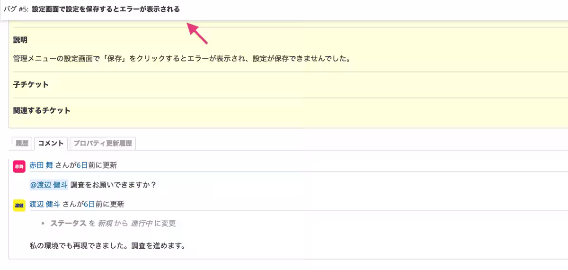The image size is (568, 270).
Task: Click the 子チケット section heading
Action: (31, 85)
